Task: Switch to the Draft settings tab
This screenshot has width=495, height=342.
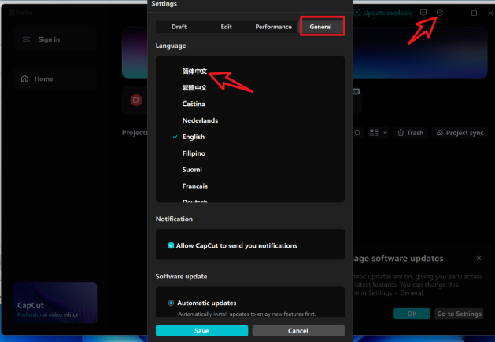Action: 179,27
